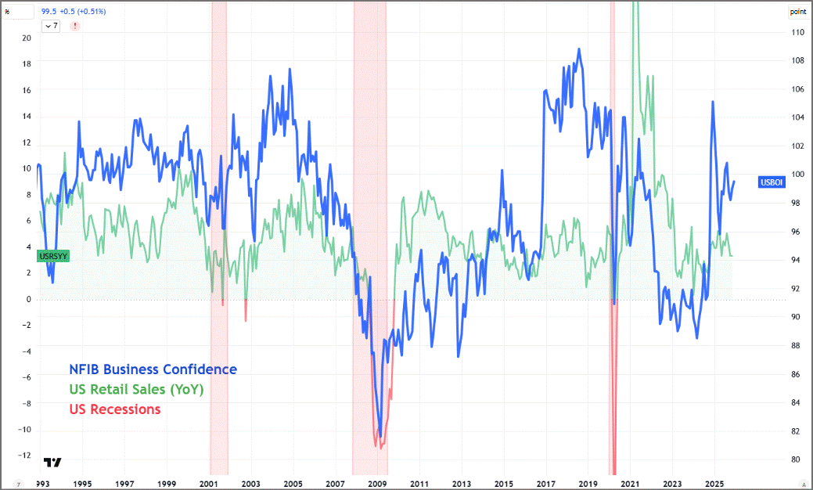Click the 1995 label on time axis
Screen dimensions: 813x490
82,484
